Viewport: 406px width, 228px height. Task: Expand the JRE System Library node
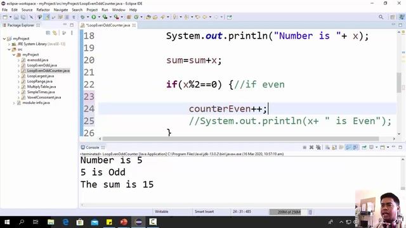pyautogui.click(x=9, y=44)
